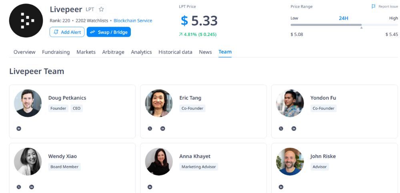Click the 24H price range selector

343,18
